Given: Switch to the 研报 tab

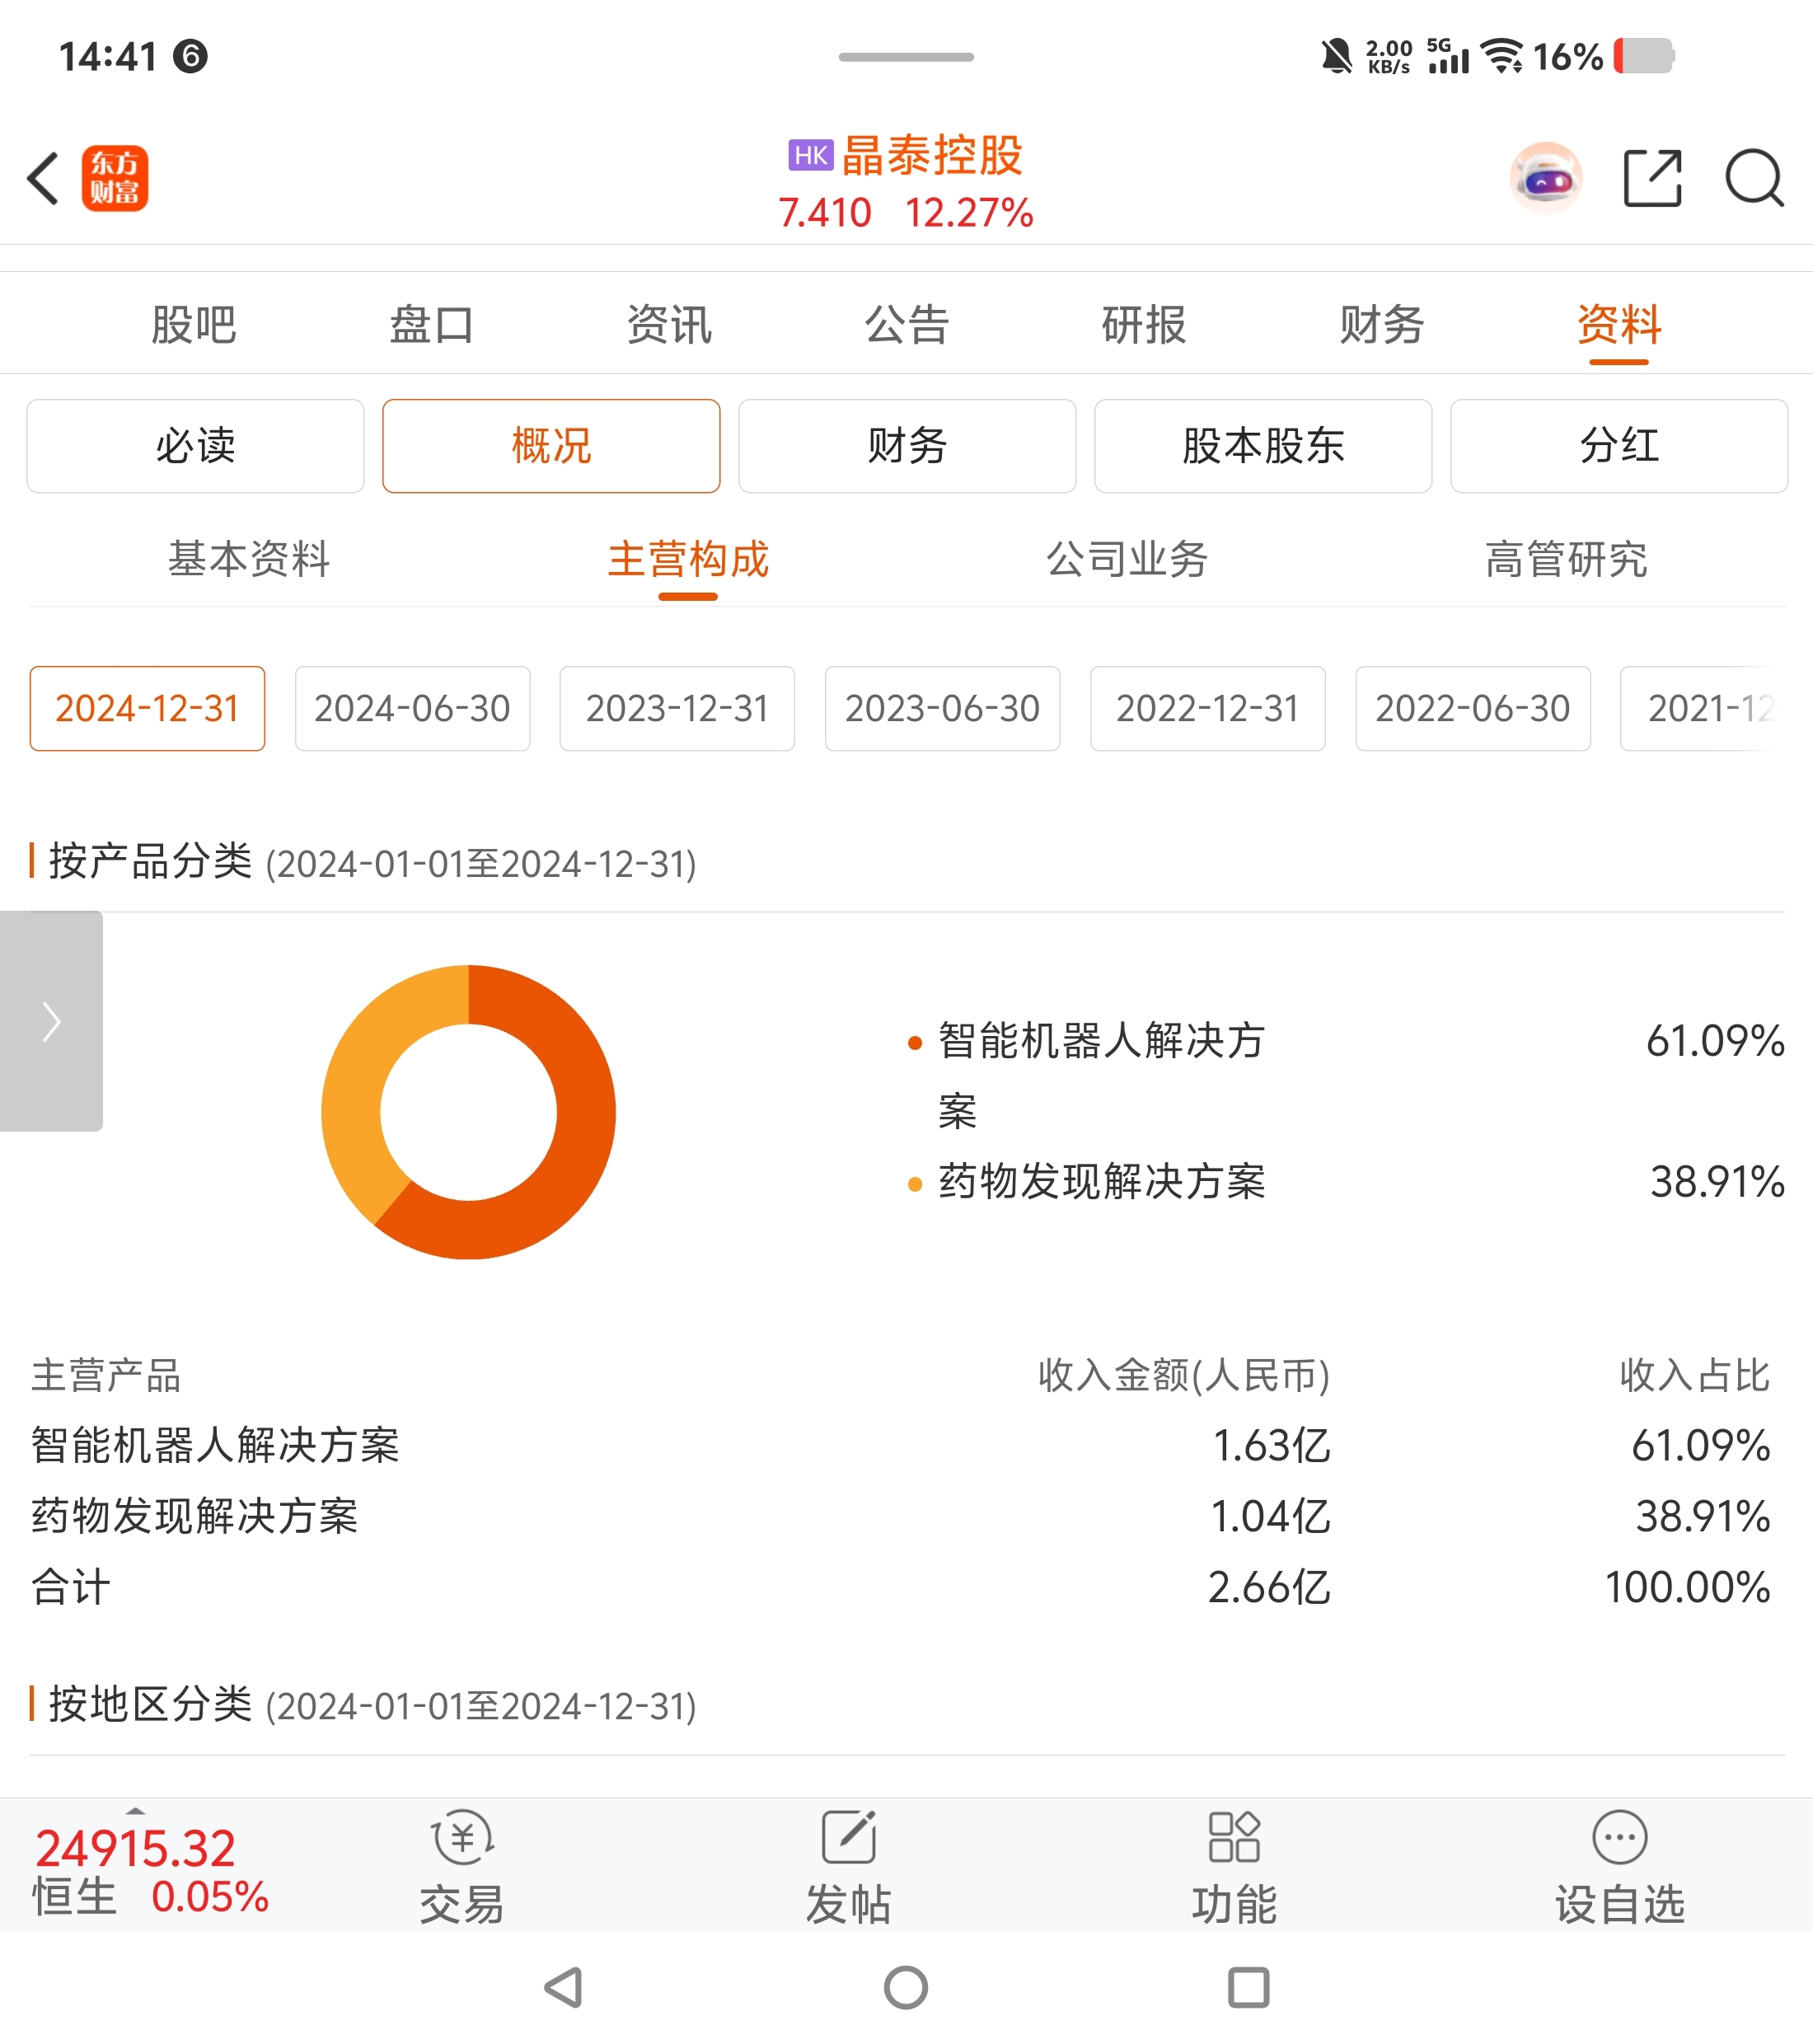Looking at the screenshot, I should (1144, 325).
